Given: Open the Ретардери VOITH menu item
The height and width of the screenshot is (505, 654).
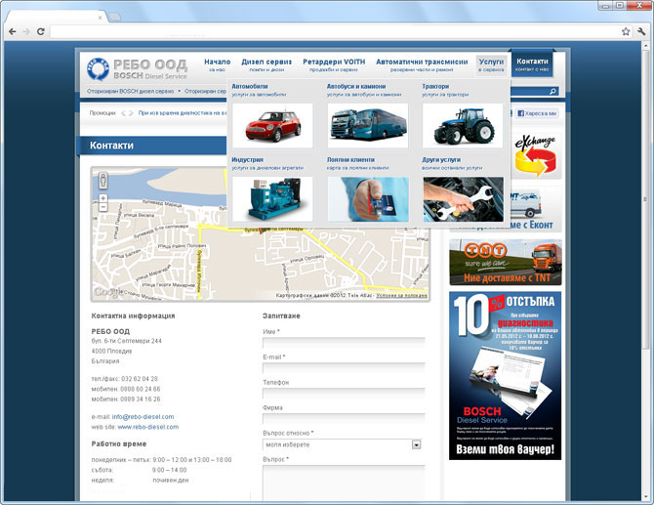Looking at the screenshot, I should [x=334, y=65].
